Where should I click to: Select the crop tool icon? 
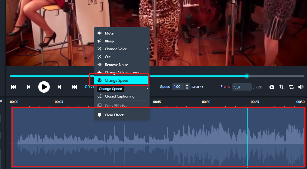(x=282, y=87)
